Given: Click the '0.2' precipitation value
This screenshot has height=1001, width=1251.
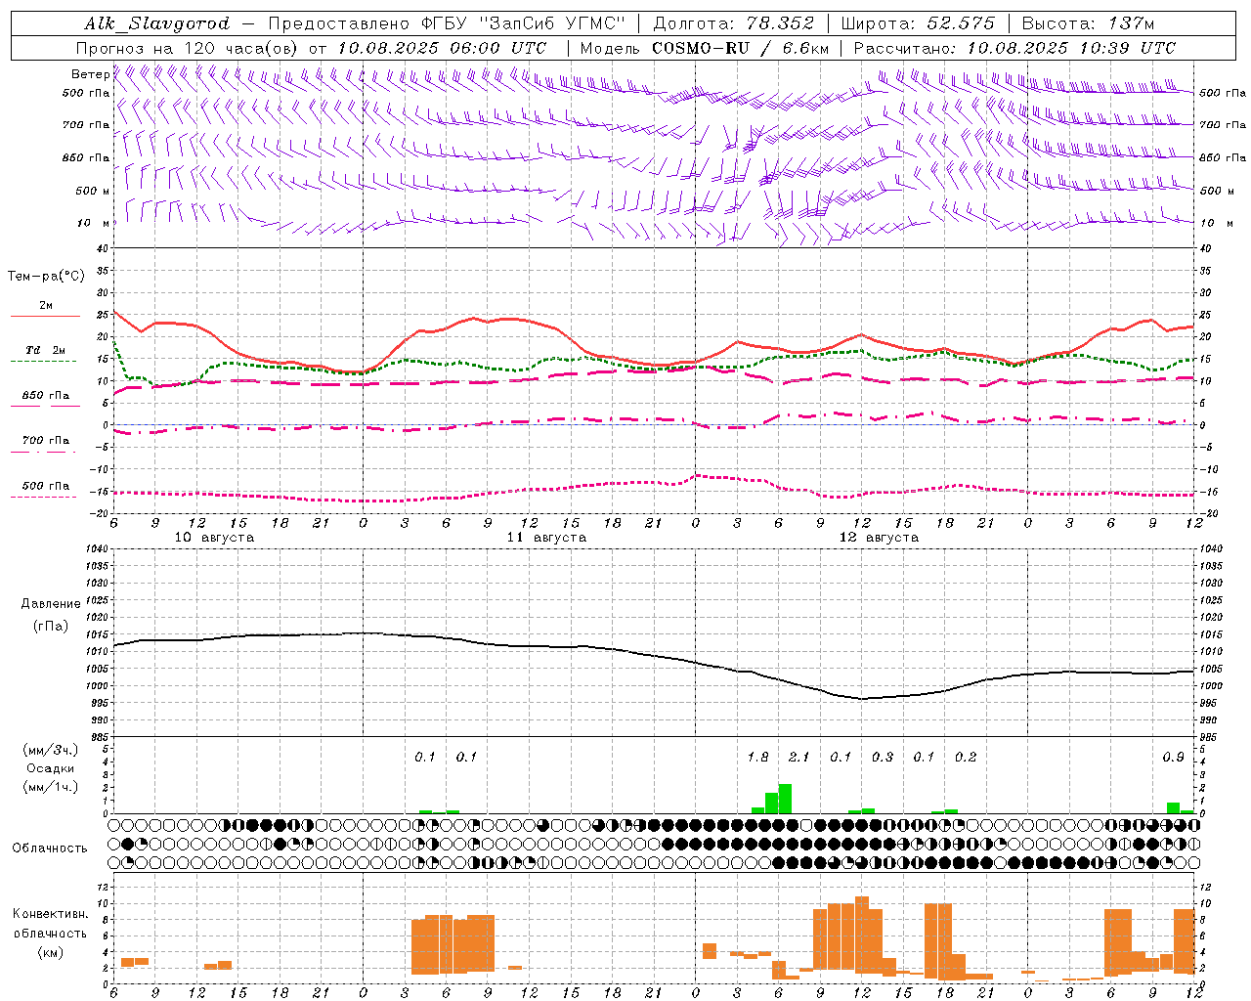Looking at the screenshot, I should point(965,758).
